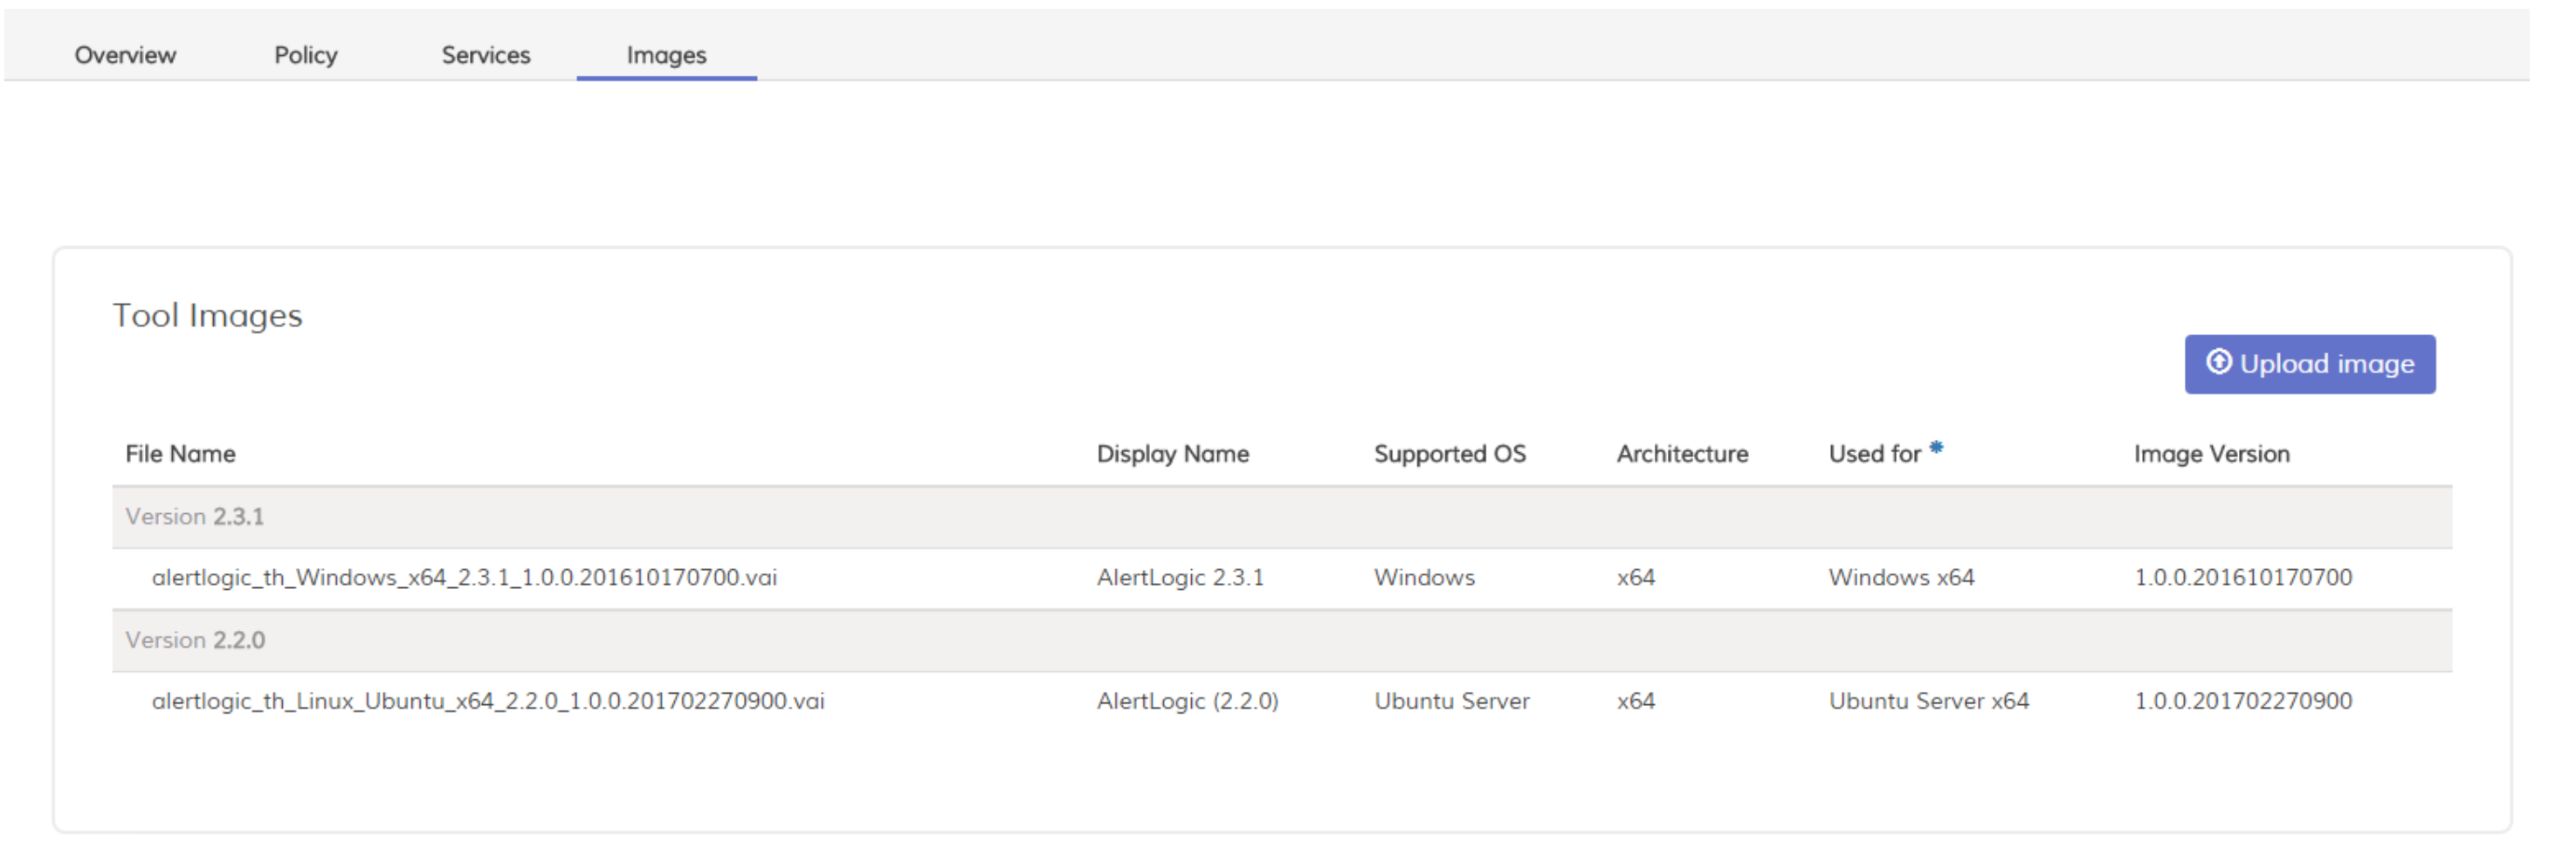Click the Architecture column header
The image size is (2576, 850).
(x=1682, y=454)
